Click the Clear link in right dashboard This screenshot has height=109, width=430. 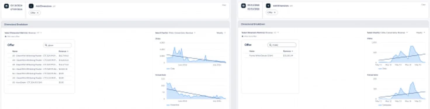coord(423,5)
